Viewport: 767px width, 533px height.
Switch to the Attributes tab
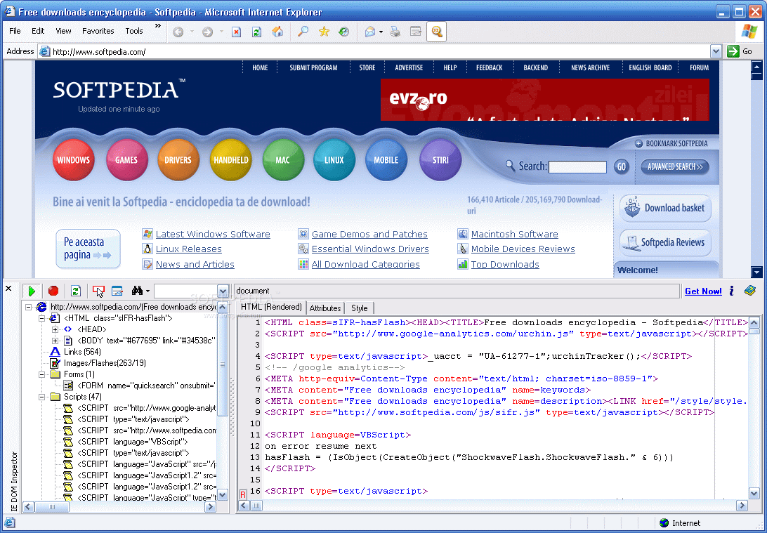coord(324,308)
